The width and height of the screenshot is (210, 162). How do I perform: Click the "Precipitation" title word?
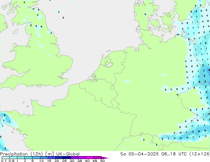(14, 154)
